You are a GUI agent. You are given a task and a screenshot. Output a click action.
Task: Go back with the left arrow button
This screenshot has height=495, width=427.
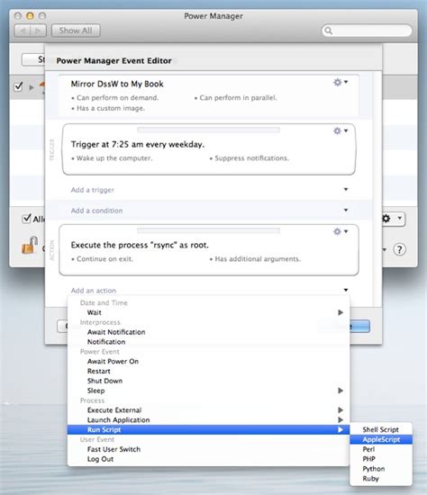click(23, 31)
